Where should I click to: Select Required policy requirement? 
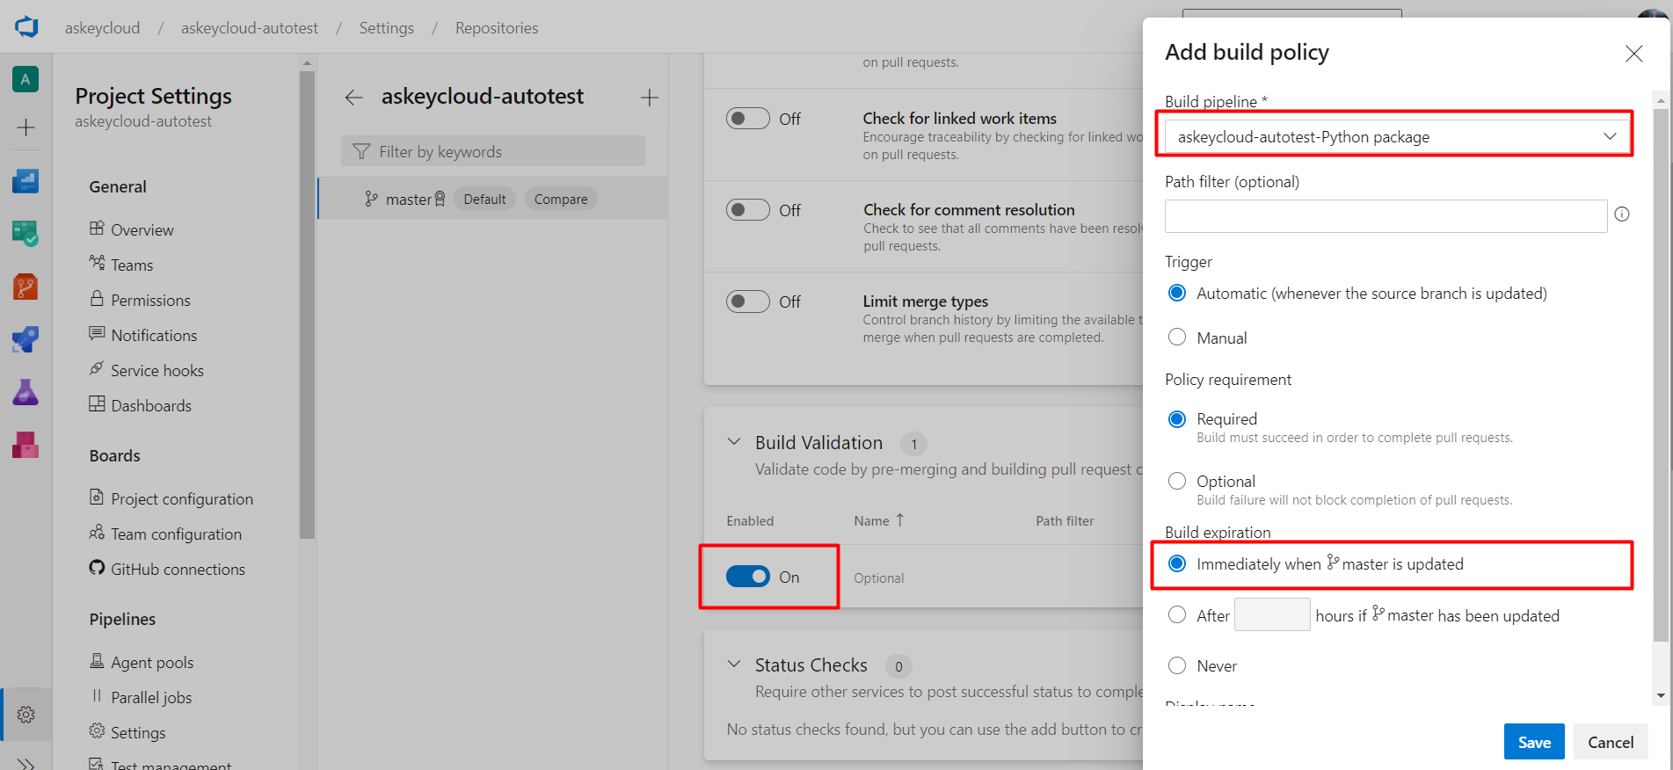(1177, 418)
